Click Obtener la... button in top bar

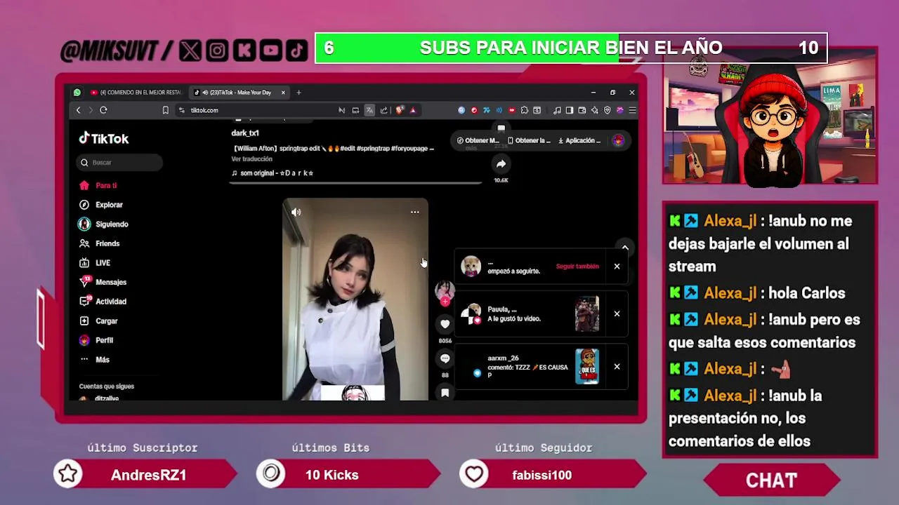[x=529, y=140]
